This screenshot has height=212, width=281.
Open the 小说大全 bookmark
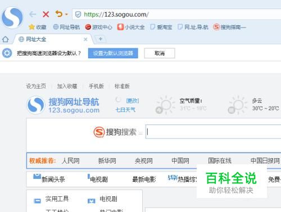(131, 27)
